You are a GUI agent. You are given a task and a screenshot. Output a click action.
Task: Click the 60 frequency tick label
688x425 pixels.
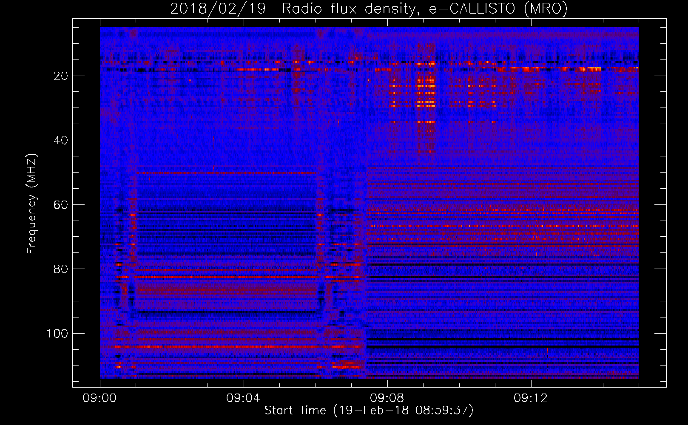pos(61,205)
